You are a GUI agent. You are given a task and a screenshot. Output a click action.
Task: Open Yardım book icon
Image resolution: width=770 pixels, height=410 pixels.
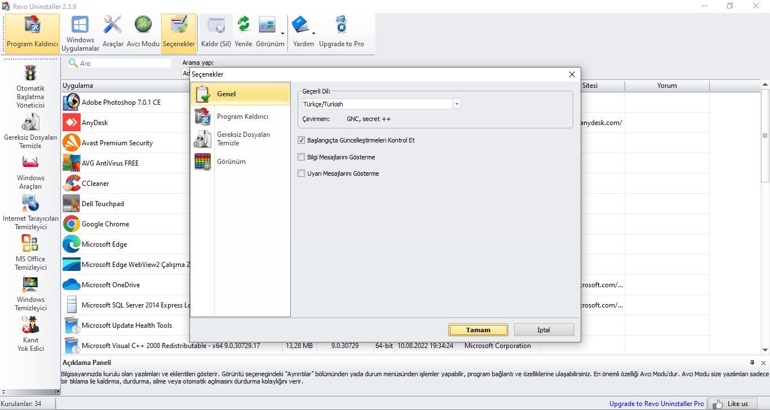[x=302, y=33]
